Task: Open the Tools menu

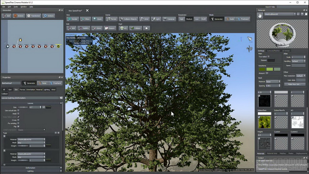Action: [x=15, y=7]
